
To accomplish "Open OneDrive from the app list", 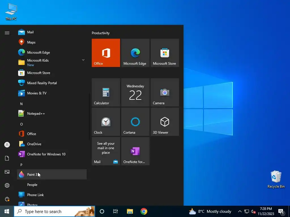I will point(52,144).
